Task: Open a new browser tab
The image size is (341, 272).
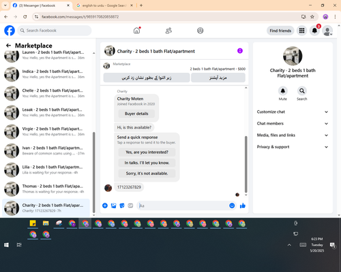Action: (x=141, y=5)
